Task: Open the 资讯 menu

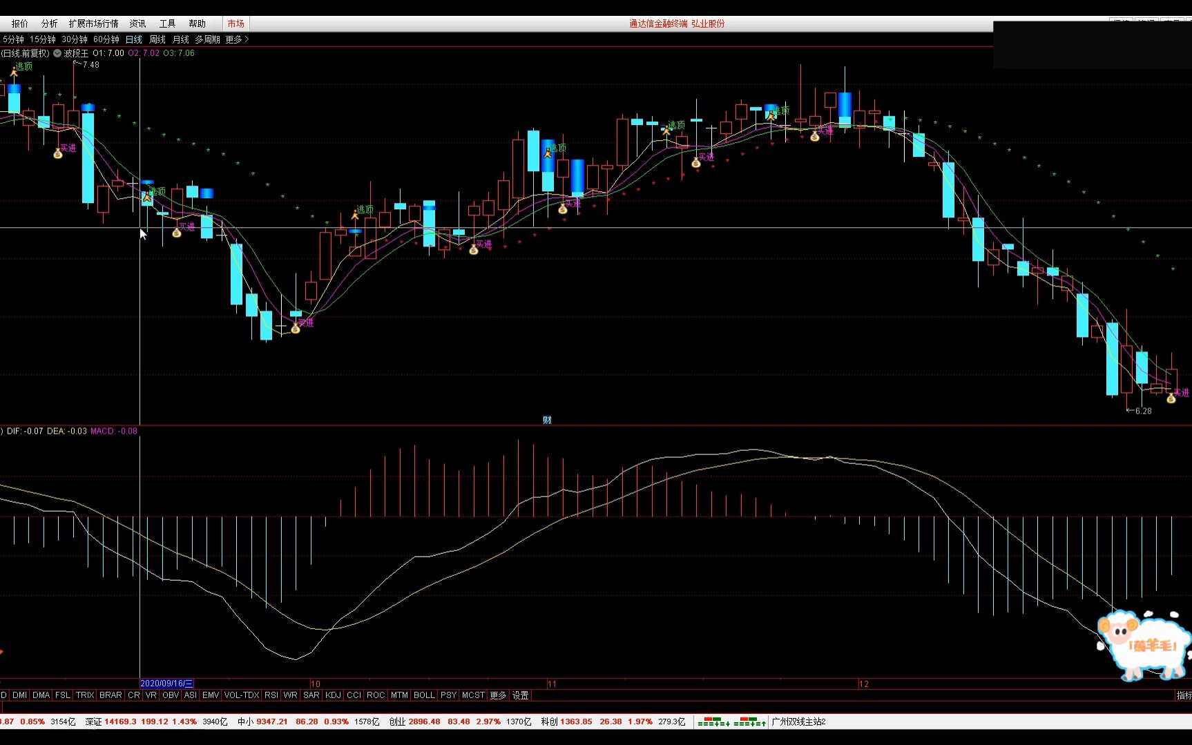Action: [x=137, y=23]
